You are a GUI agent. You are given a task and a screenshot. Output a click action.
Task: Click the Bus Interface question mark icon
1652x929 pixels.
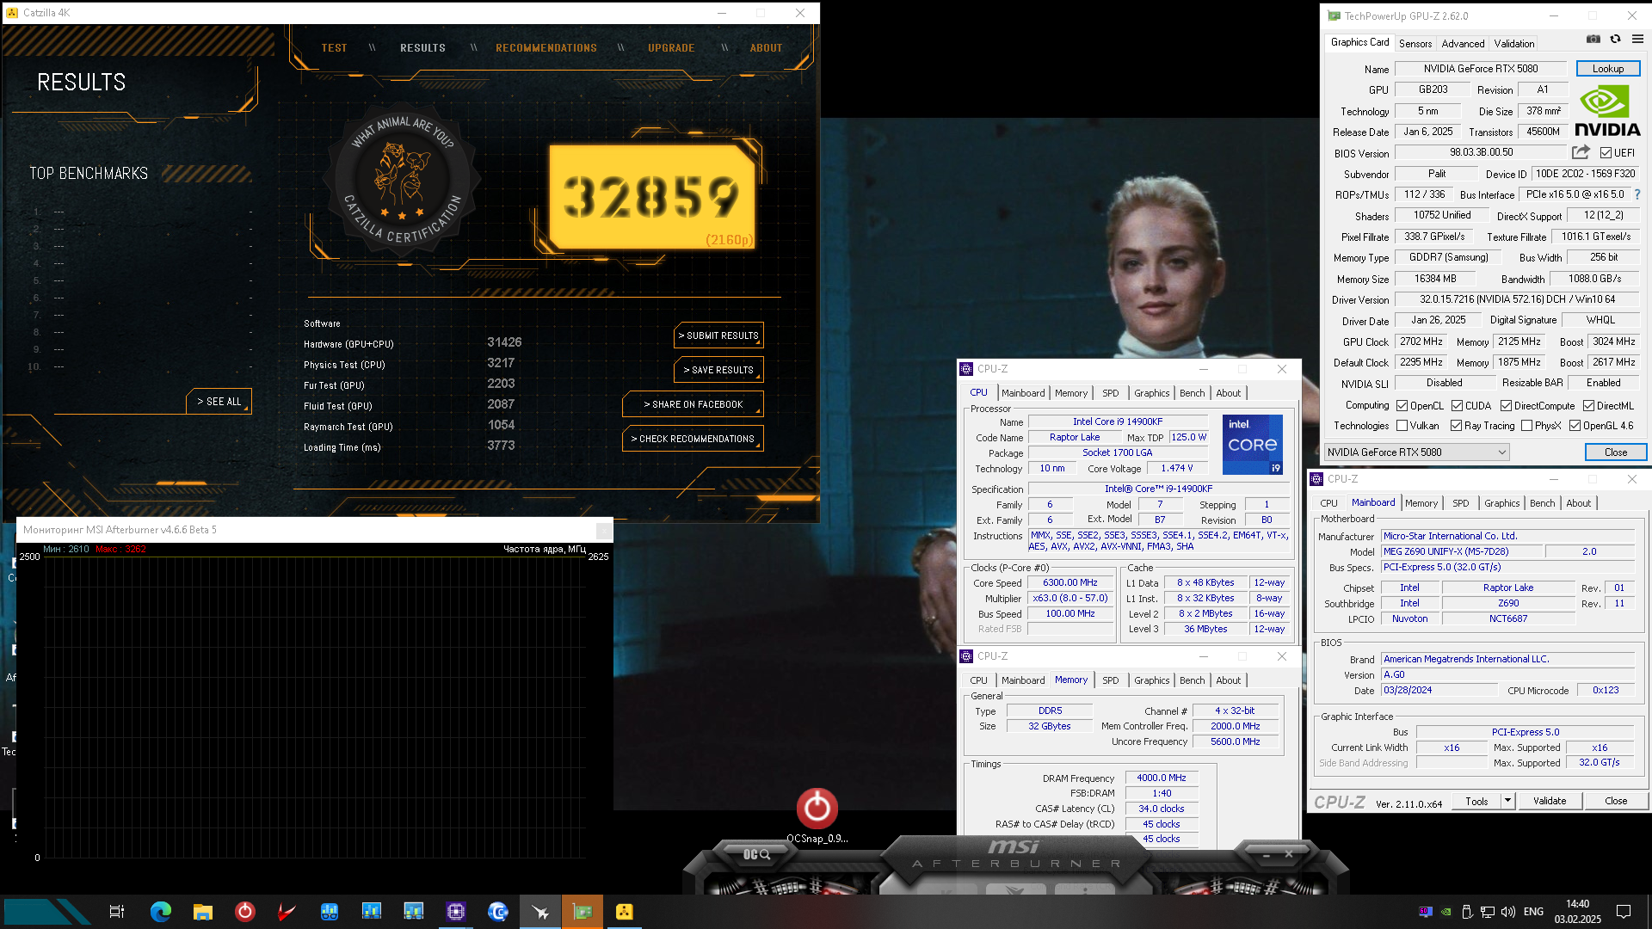click(x=1637, y=194)
